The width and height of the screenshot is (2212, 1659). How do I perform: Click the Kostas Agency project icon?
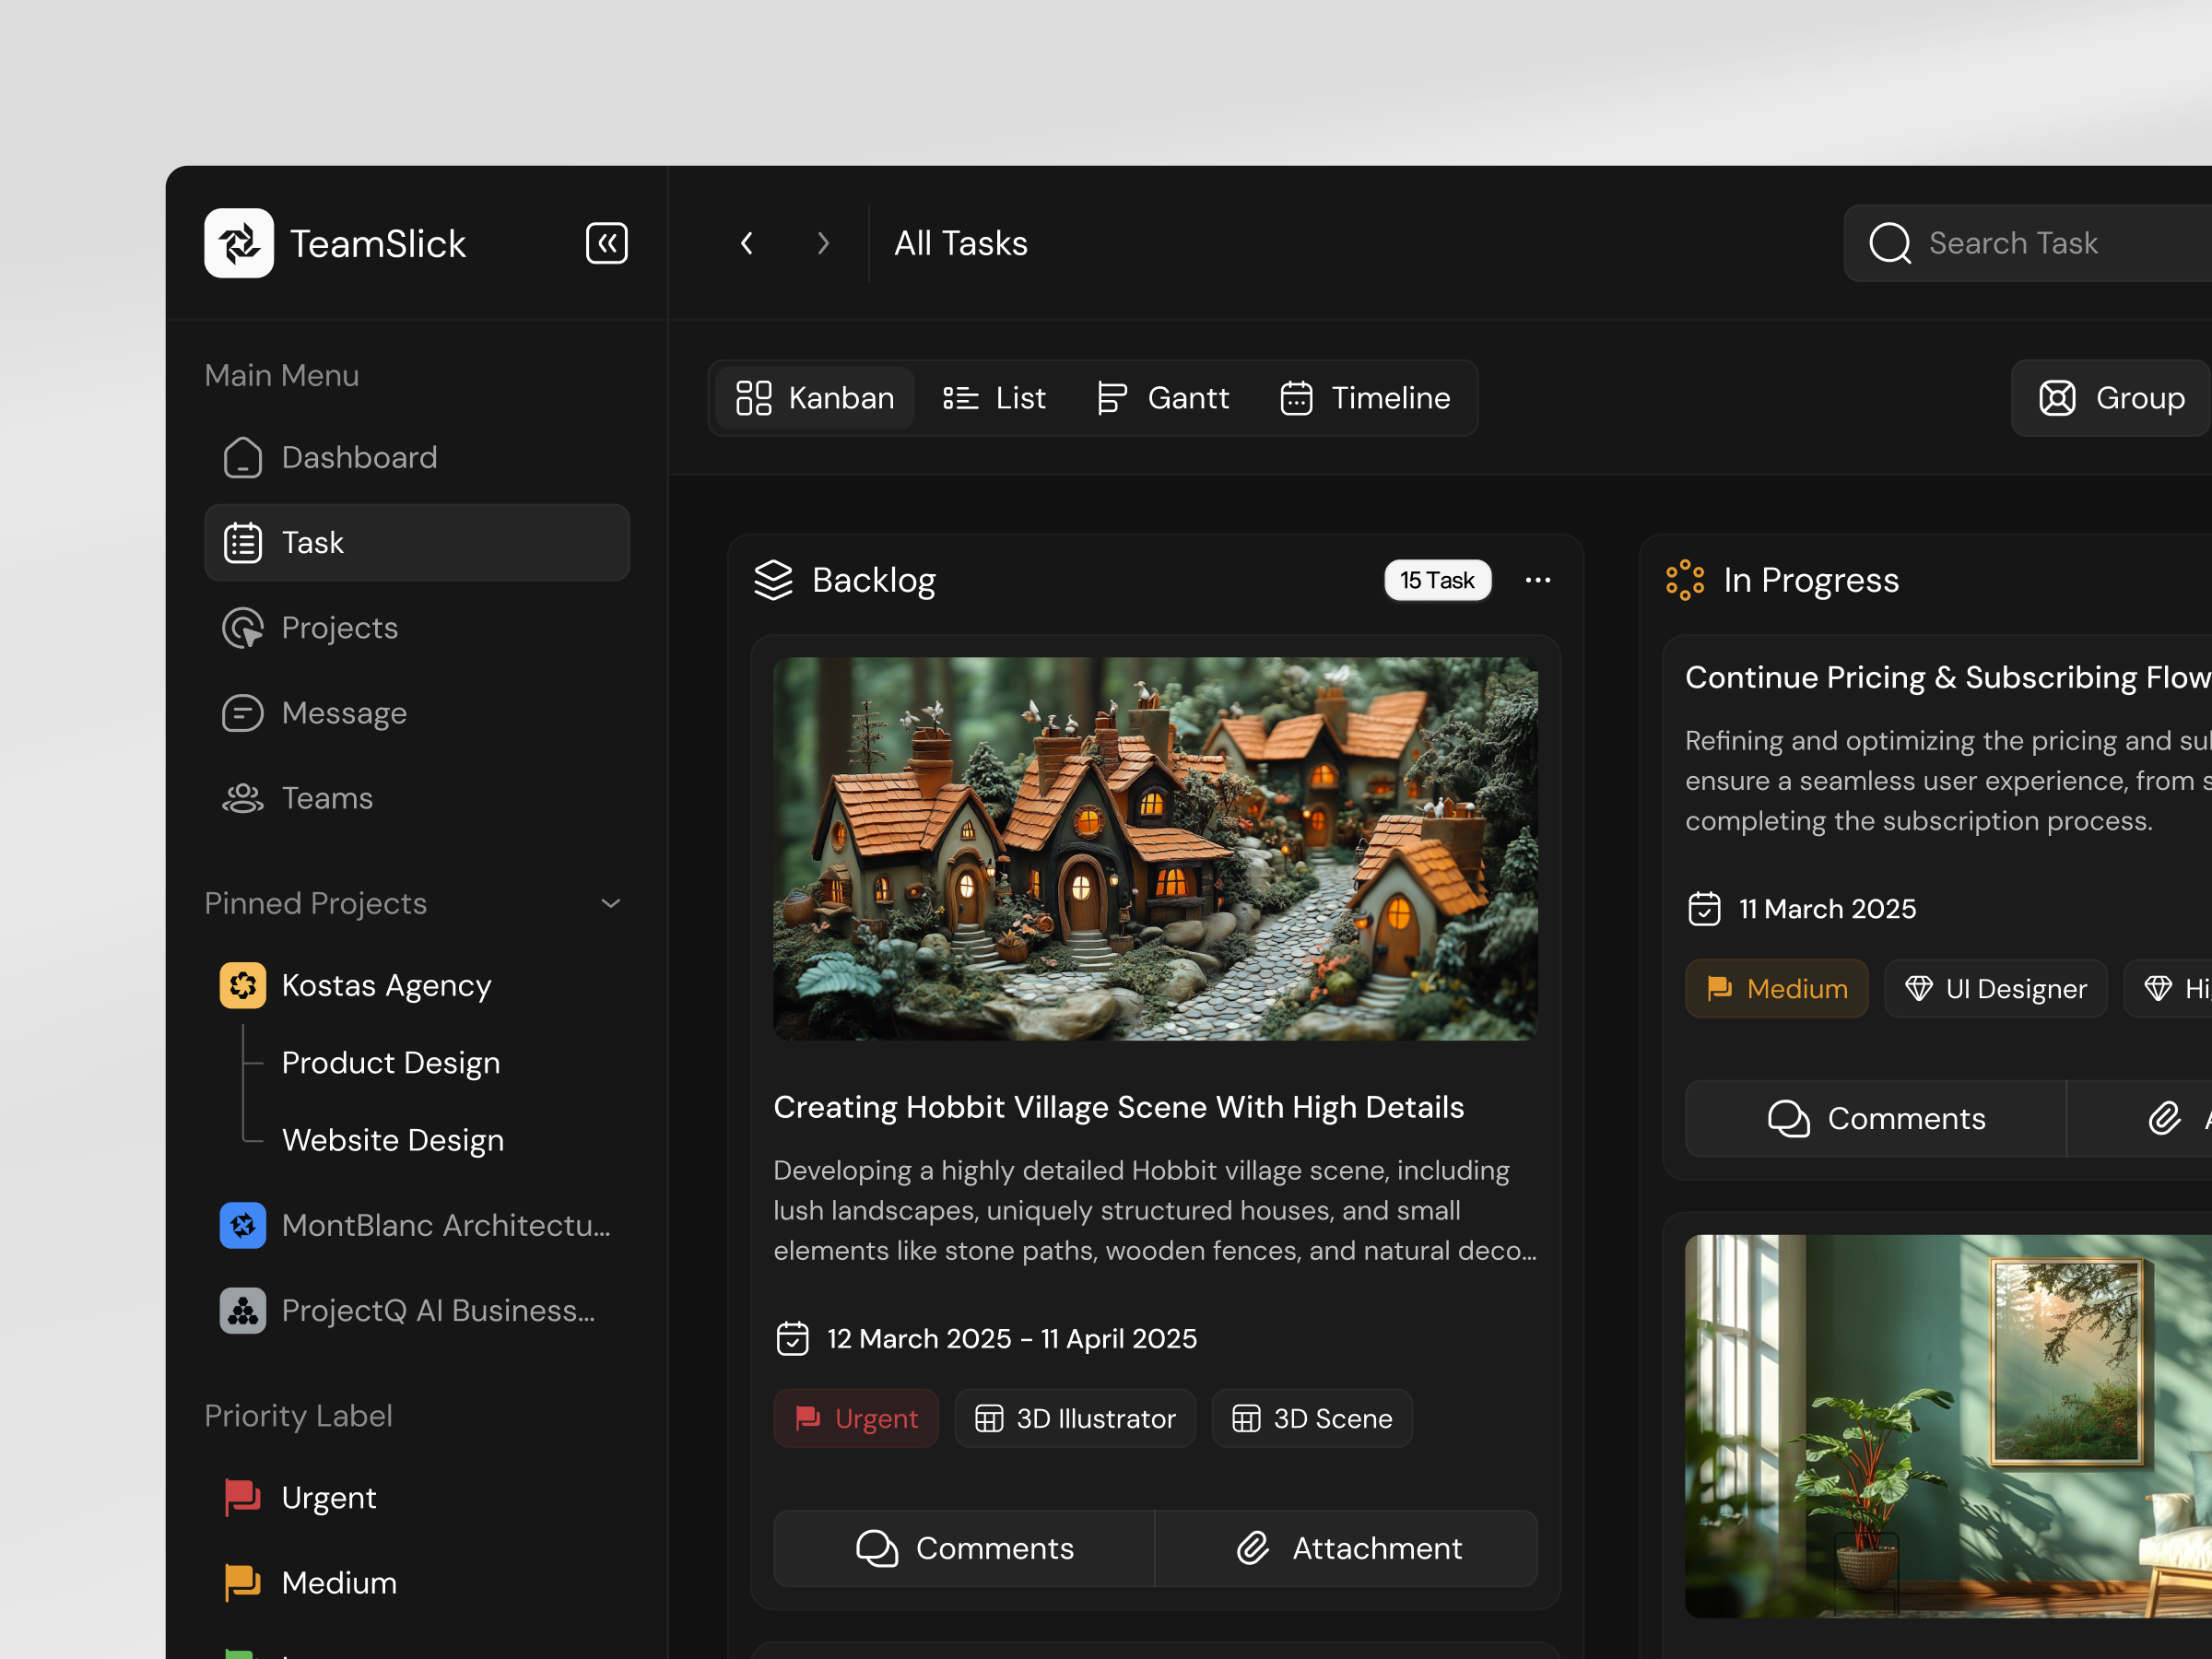point(243,985)
